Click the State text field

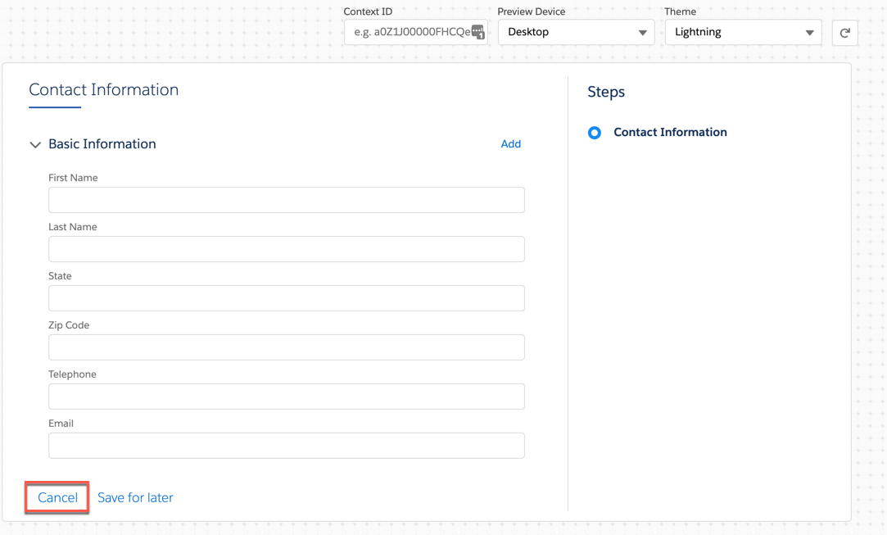click(x=286, y=298)
